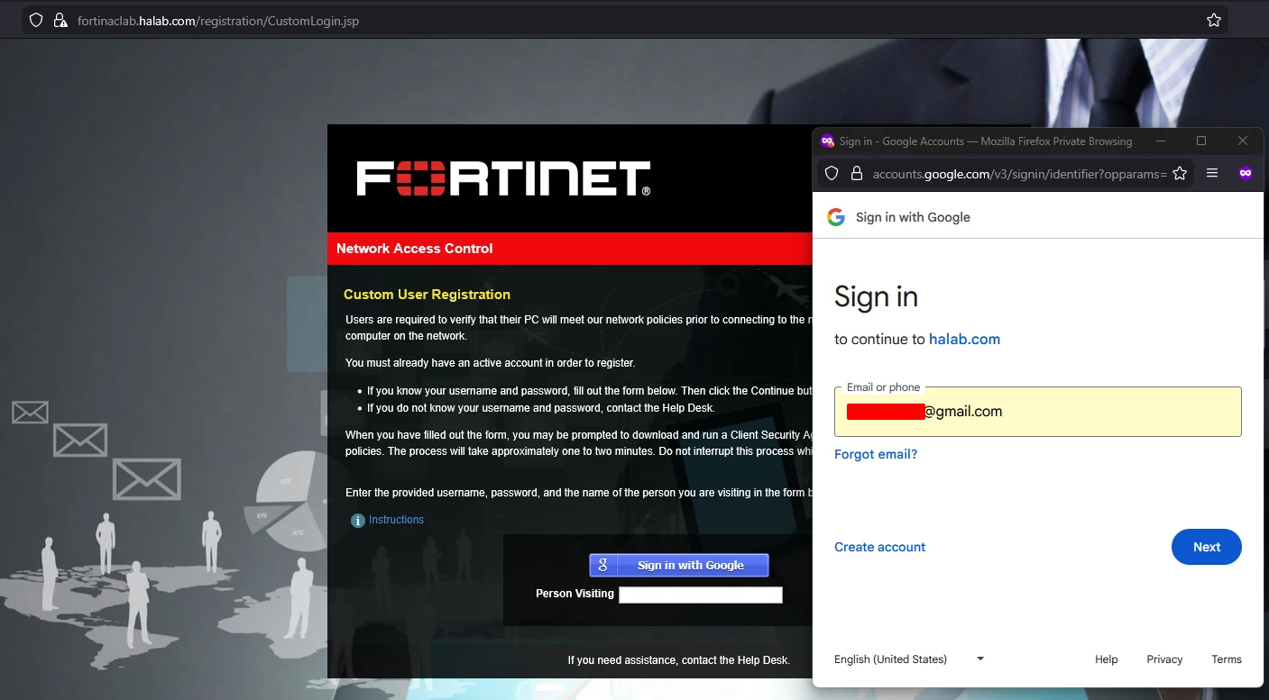Click the popup URL accounts.google.com field
Screen dimensions: 1269x700
click(x=1019, y=174)
